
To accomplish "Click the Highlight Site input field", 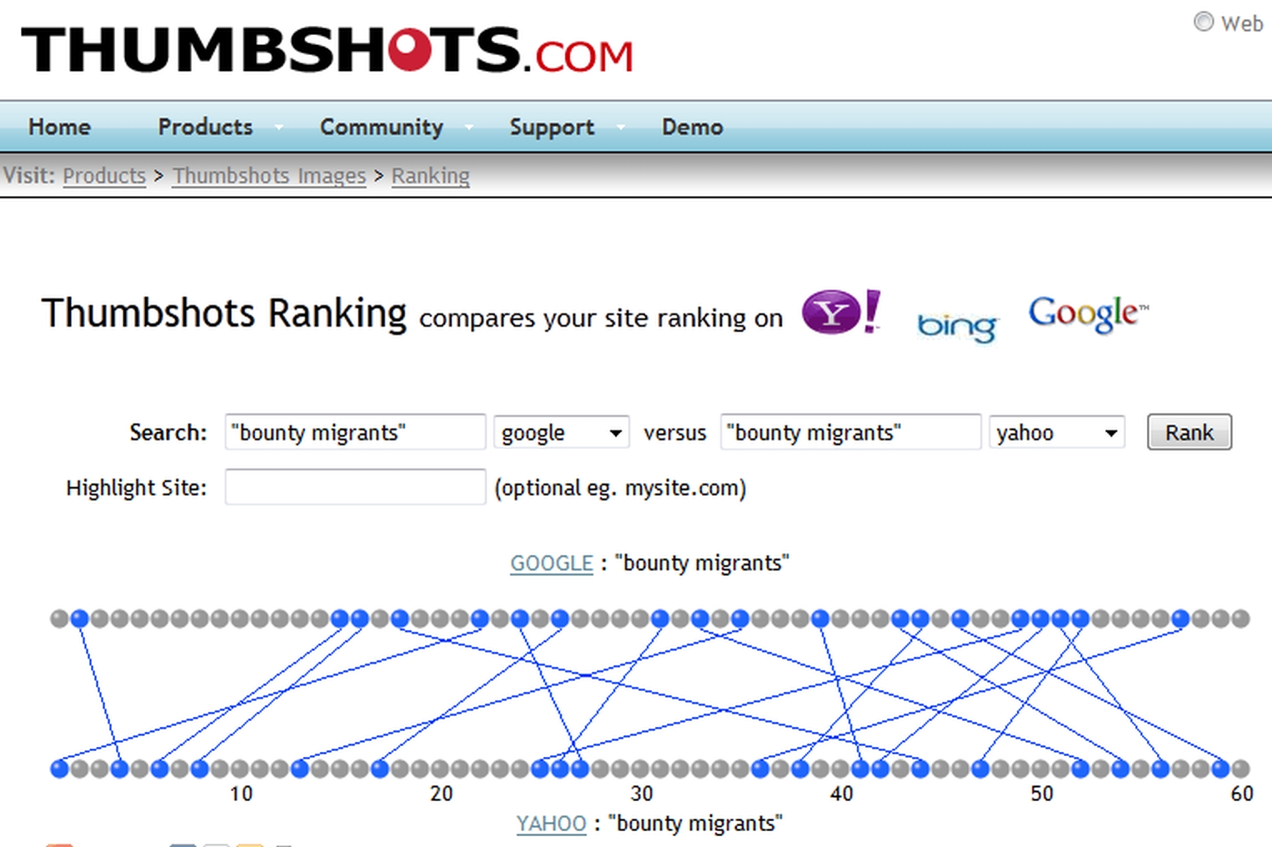I will click(355, 487).
